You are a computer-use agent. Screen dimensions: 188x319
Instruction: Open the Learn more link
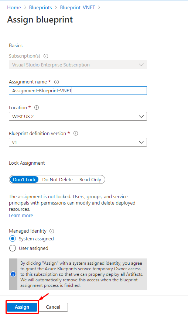[21, 216]
